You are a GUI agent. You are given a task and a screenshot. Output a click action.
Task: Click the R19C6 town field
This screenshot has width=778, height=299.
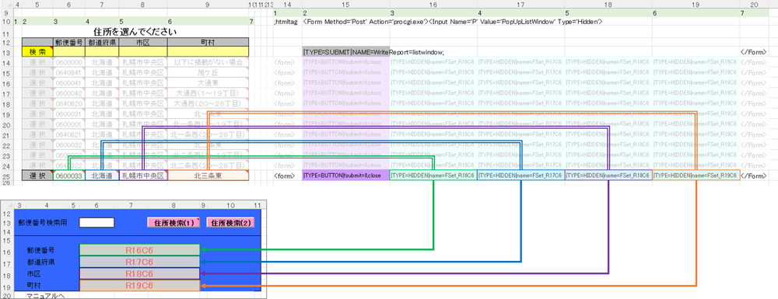tap(139, 285)
